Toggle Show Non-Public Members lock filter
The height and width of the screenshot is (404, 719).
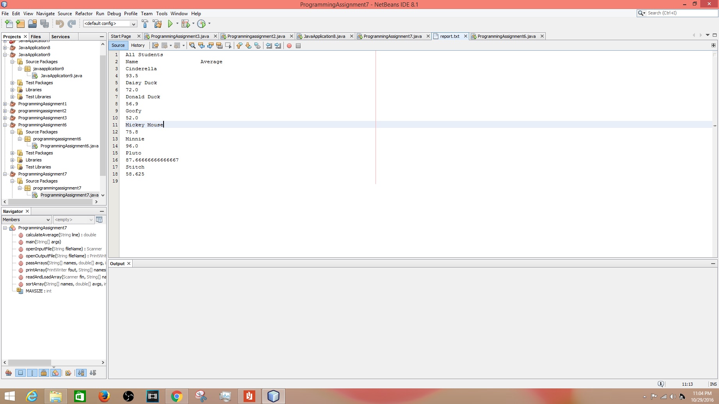pos(44,373)
